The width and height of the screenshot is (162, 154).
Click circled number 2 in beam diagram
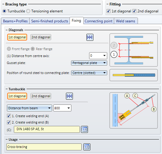[114, 45]
